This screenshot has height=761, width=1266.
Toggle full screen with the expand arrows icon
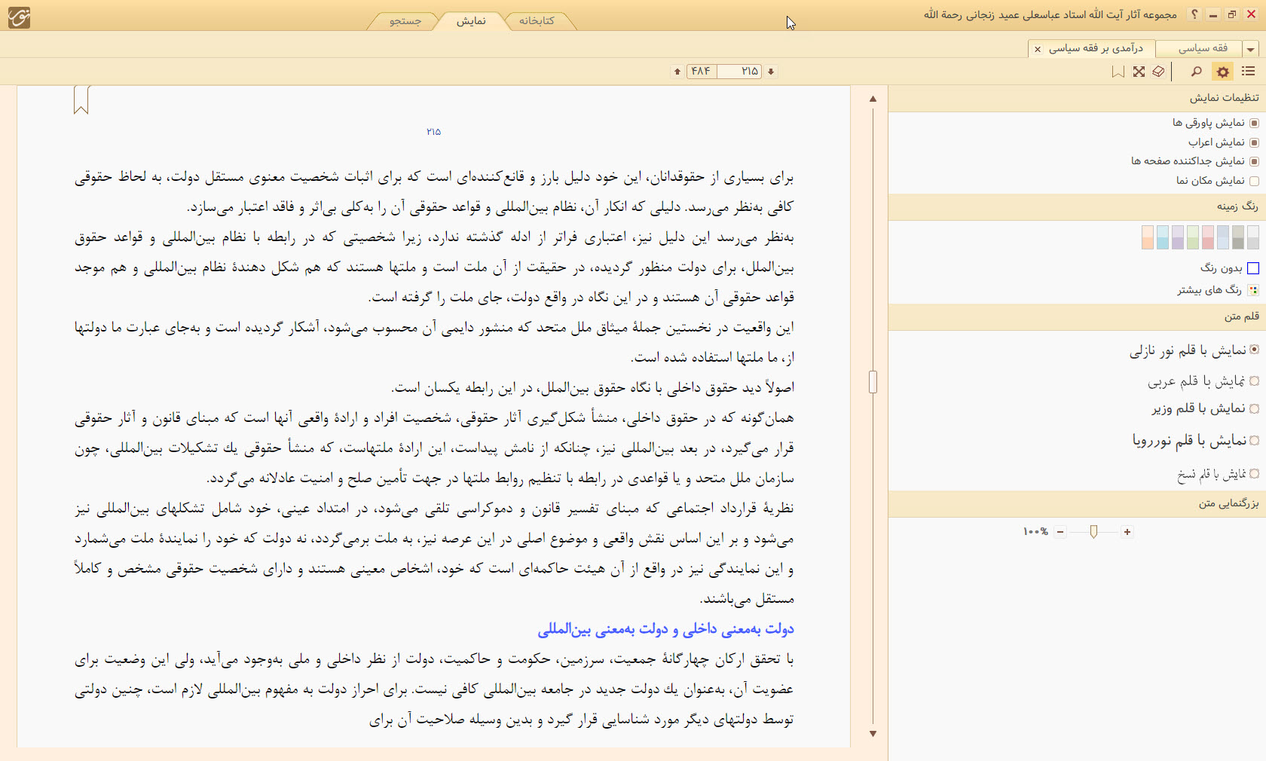[1139, 72]
